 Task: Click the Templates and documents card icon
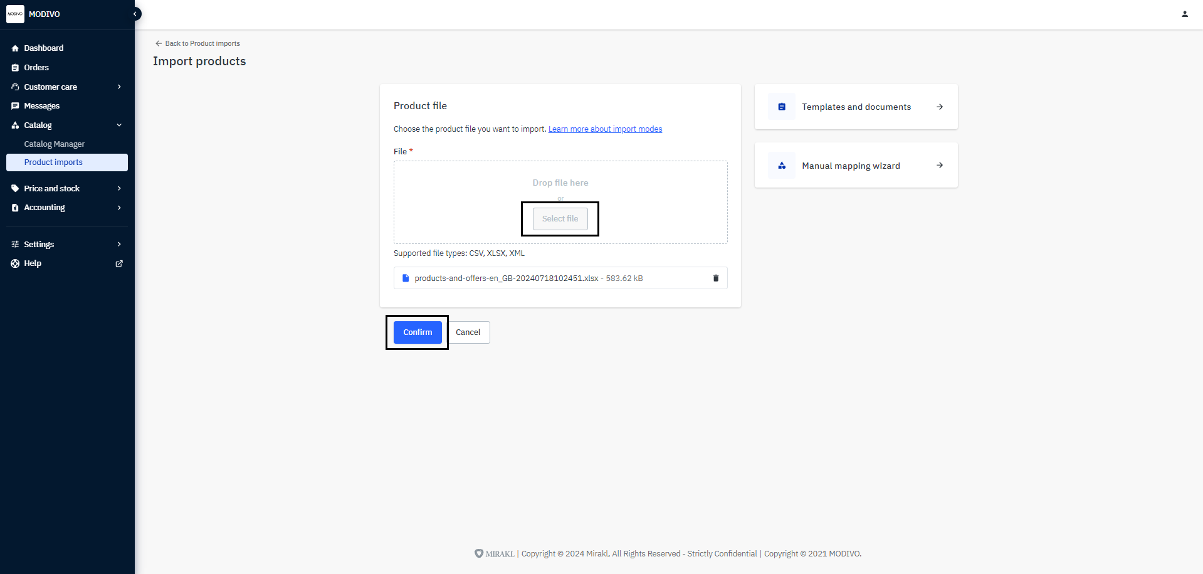coord(782,107)
